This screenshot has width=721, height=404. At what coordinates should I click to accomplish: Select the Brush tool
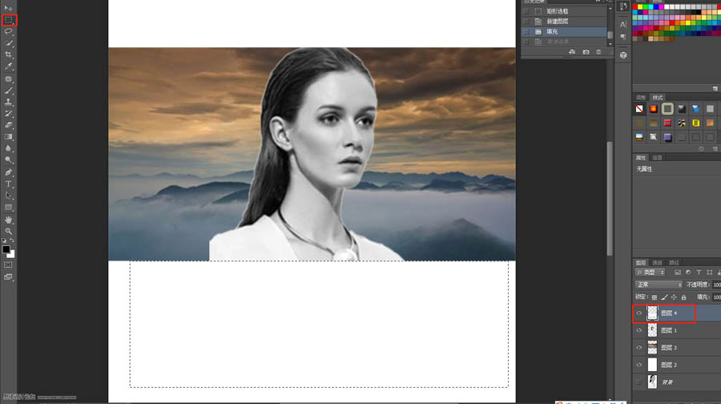8,91
